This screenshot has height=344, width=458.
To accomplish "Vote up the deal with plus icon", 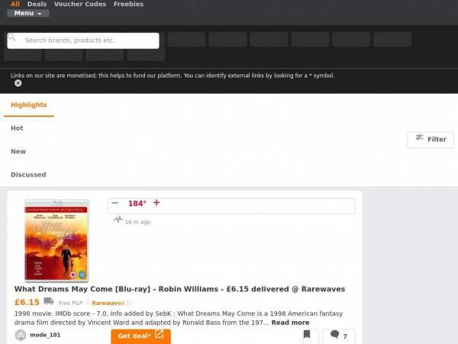I will click(x=156, y=203).
